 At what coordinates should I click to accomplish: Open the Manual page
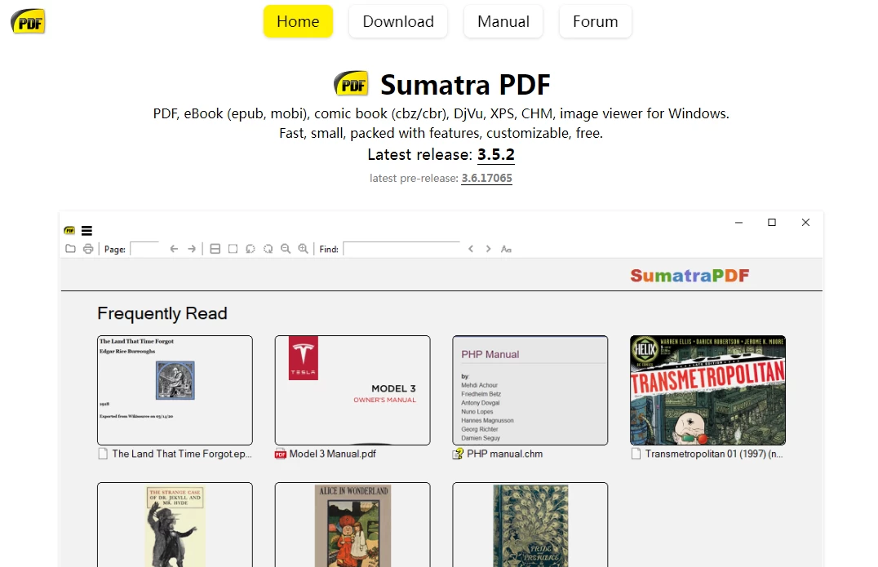[x=503, y=21]
